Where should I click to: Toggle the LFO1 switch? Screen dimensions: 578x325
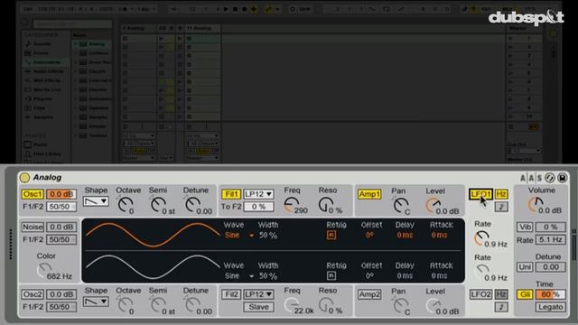(x=480, y=194)
